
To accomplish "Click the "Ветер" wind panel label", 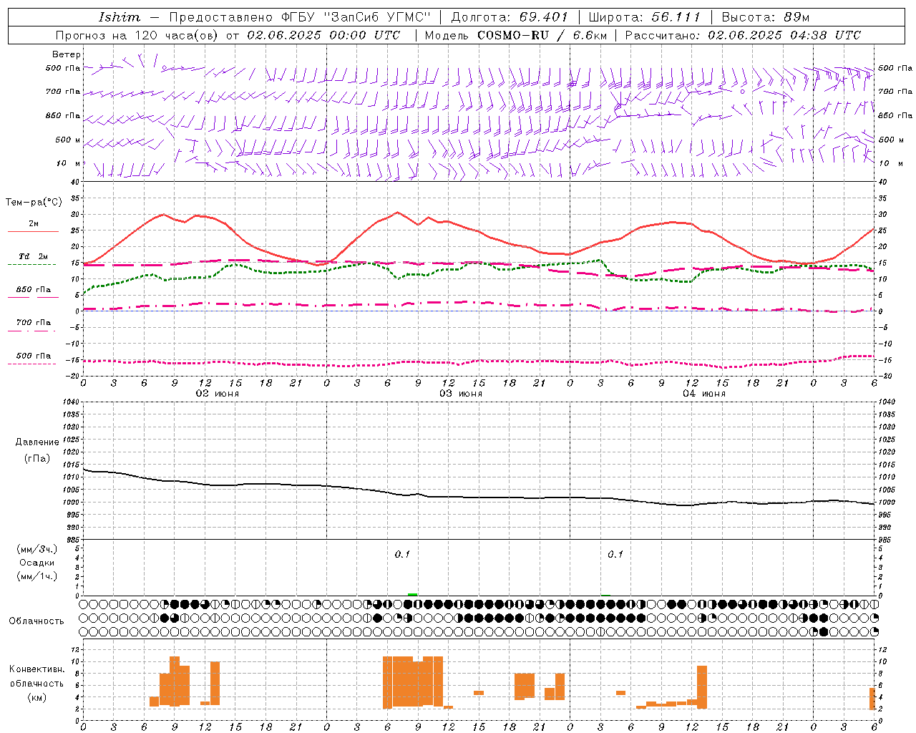I will 67,54.
